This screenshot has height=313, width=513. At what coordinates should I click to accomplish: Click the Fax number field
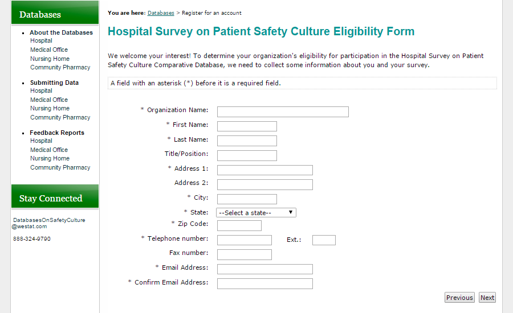click(245, 254)
